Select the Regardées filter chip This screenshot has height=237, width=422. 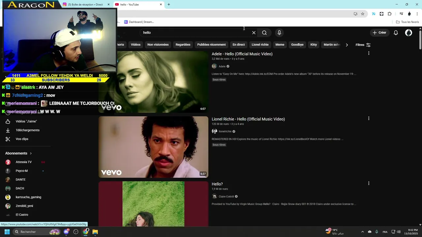(x=183, y=45)
